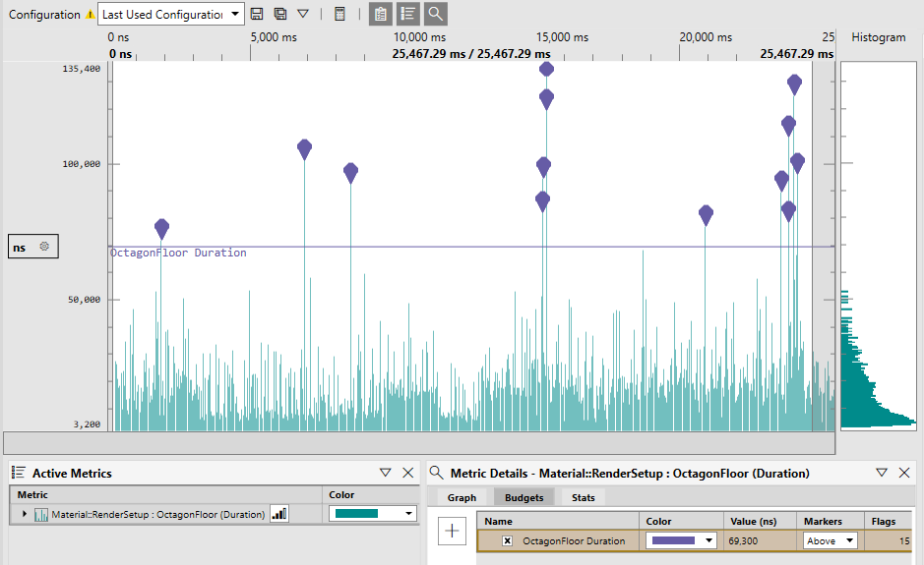Screen dimensions: 924x565
Task: Open the purple budget color dropdown
Action: [681, 540]
